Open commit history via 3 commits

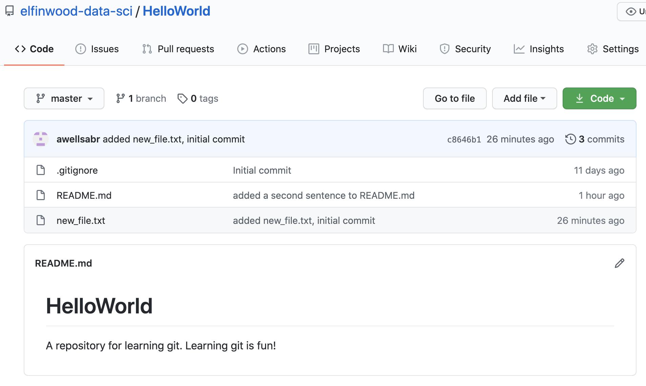[595, 139]
